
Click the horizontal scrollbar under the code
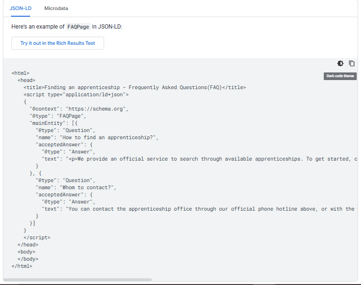77,280
